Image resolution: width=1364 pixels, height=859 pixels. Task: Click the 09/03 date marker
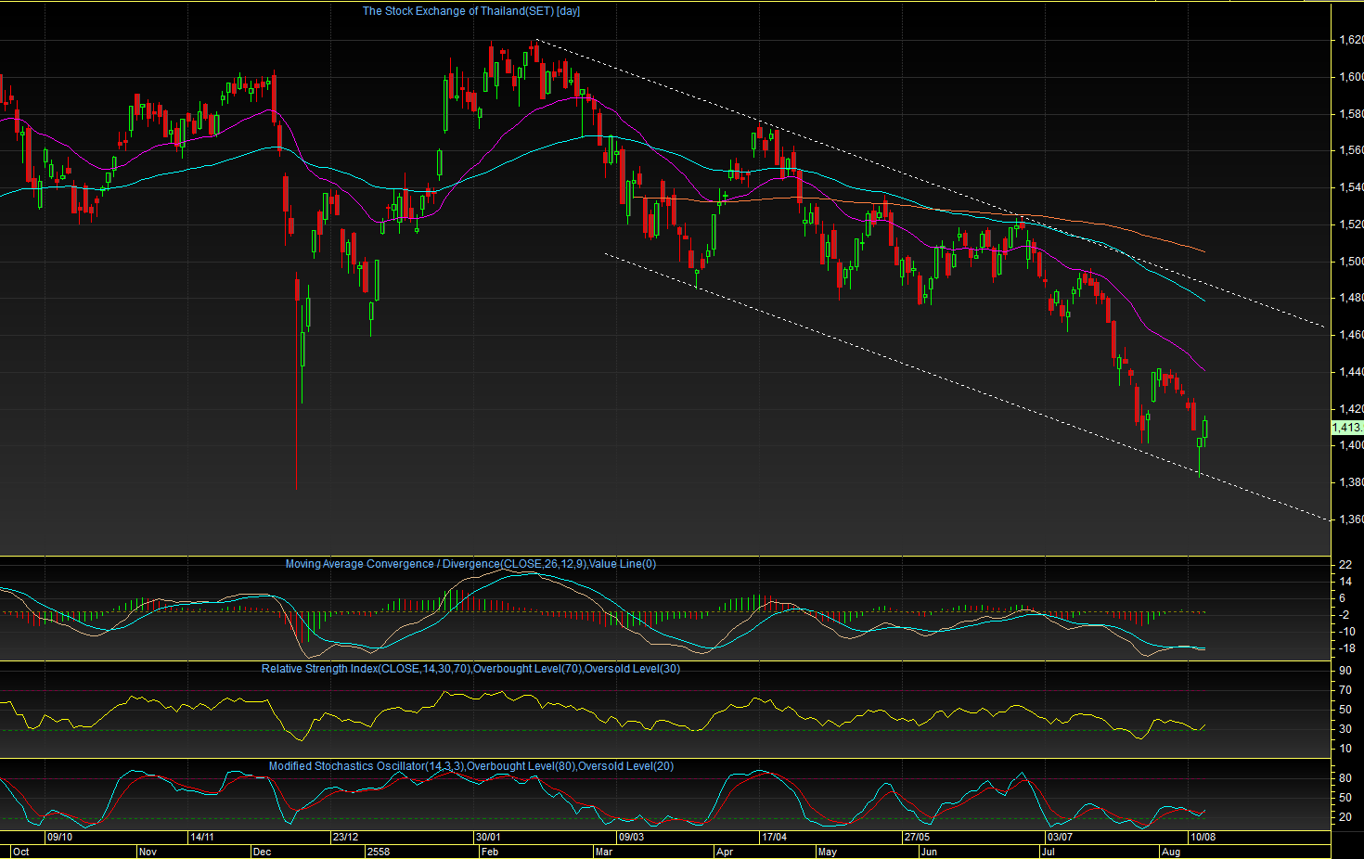tap(632, 837)
